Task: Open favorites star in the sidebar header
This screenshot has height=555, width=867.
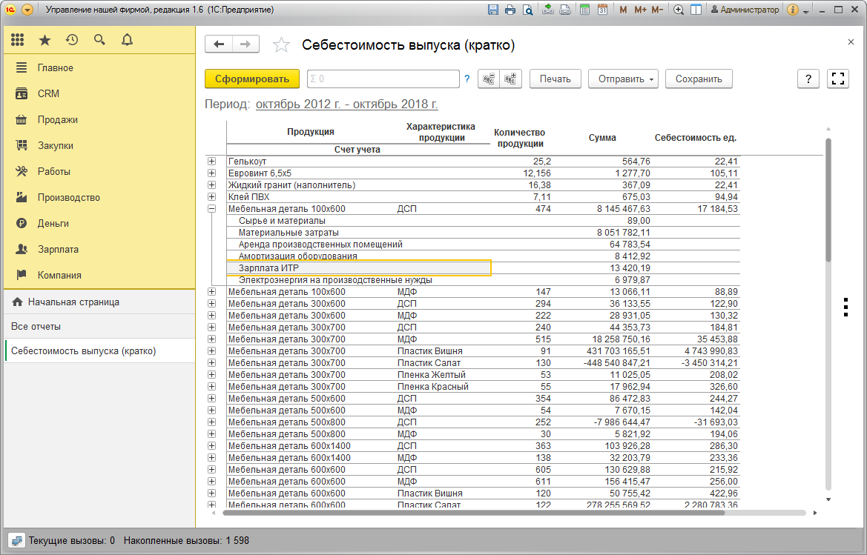Action: point(44,40)
